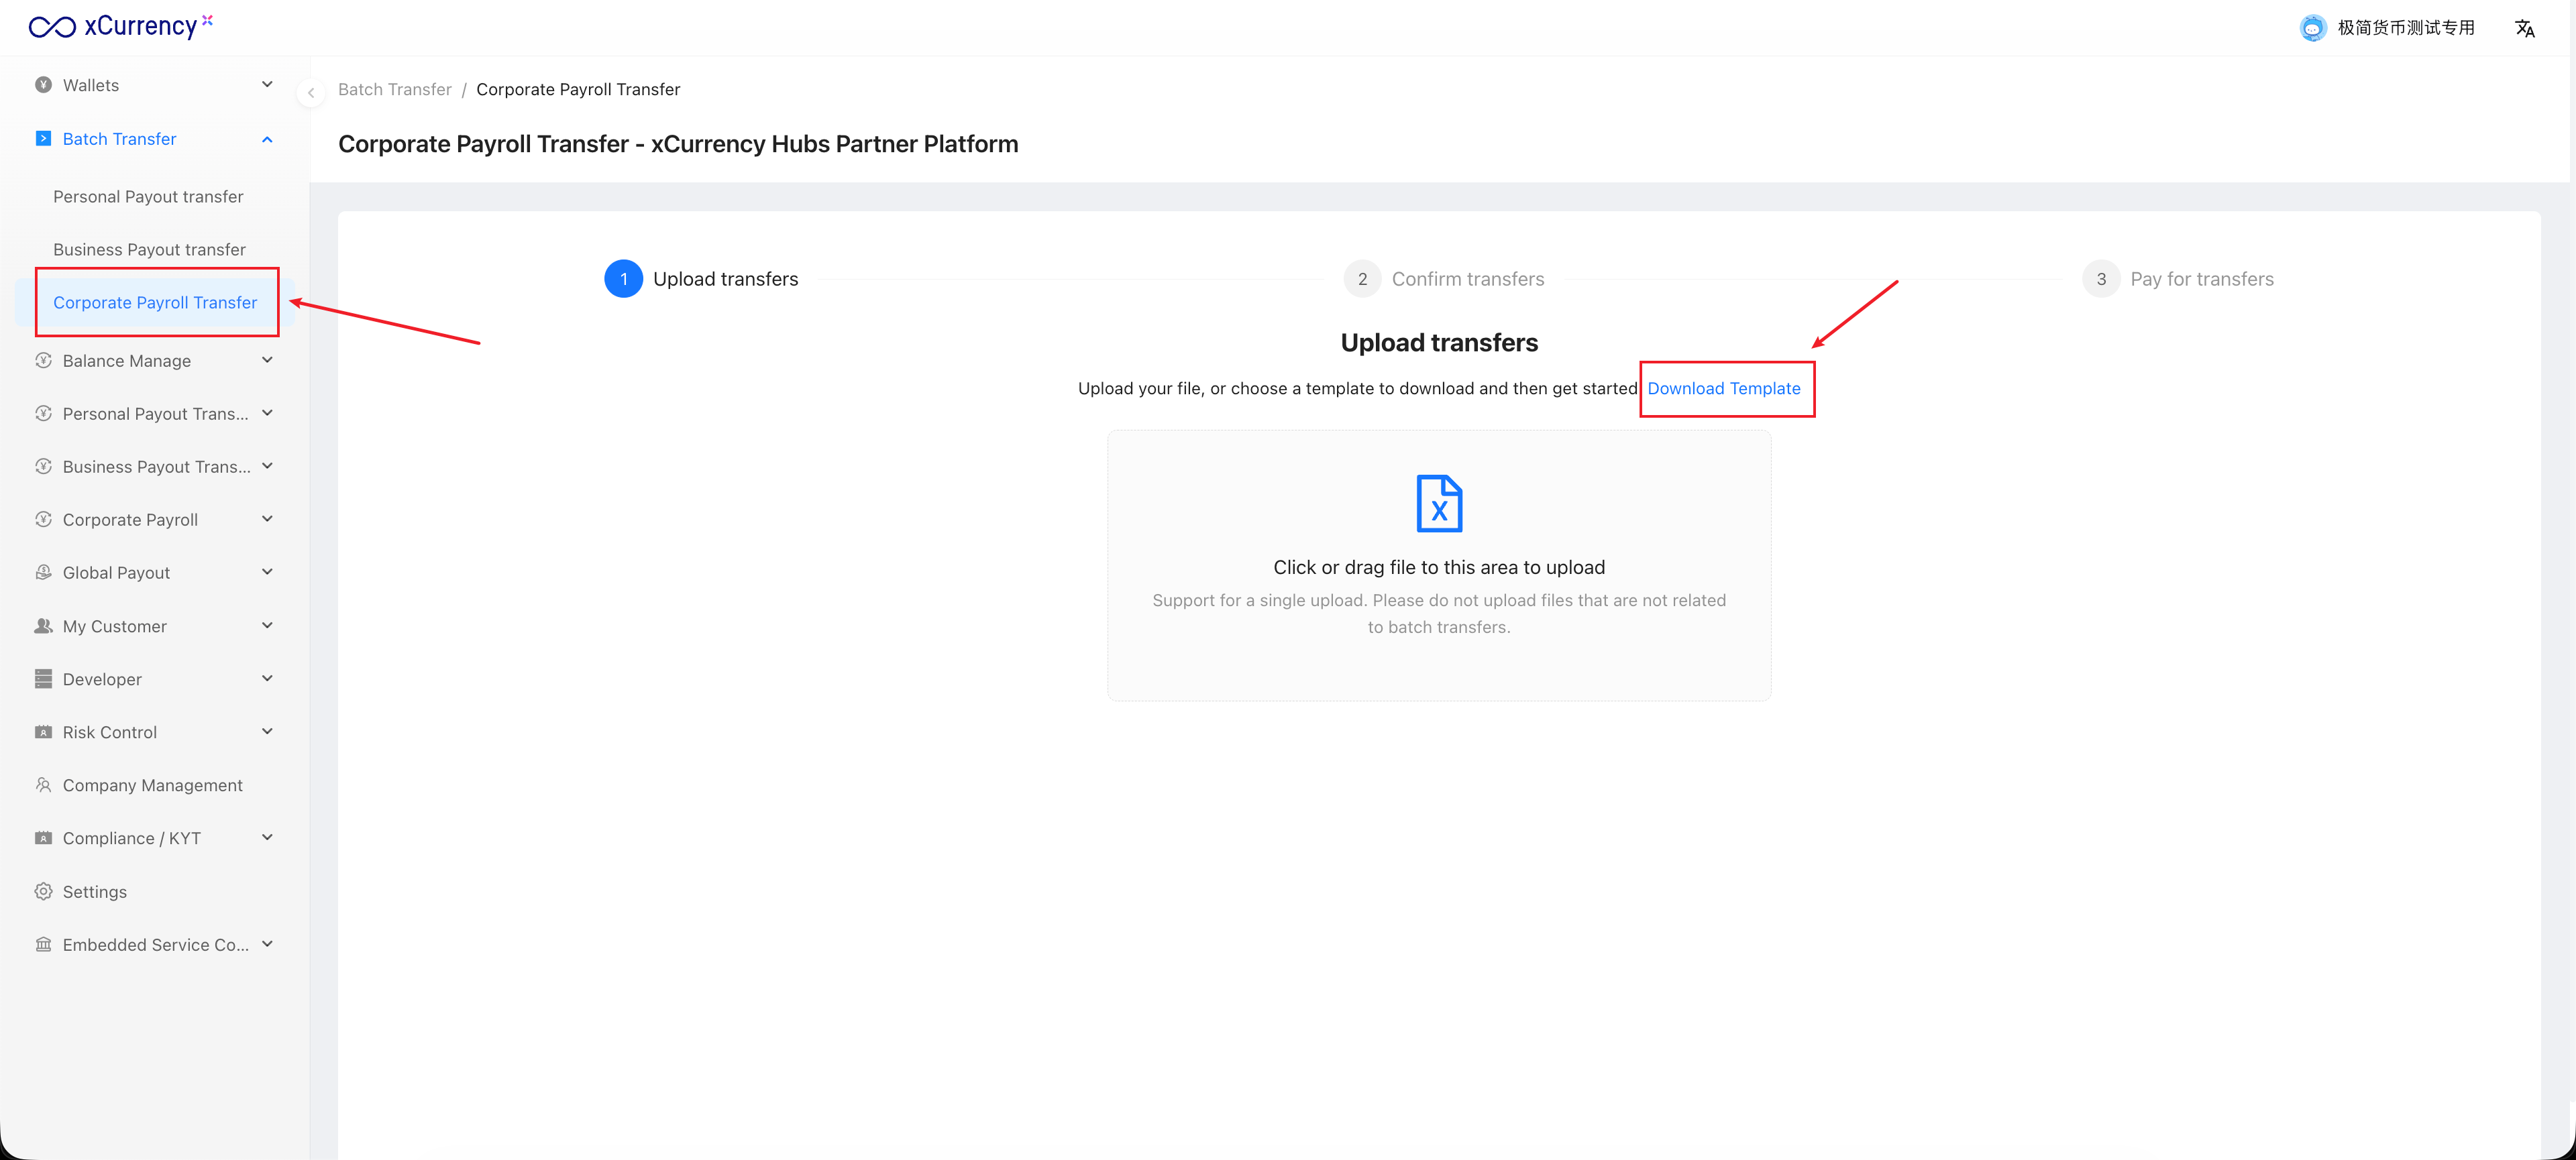The width and height of the screenshot is (2576, 1160).
Task: Select Business Payout transfer menu item
Action: point(149,250)
